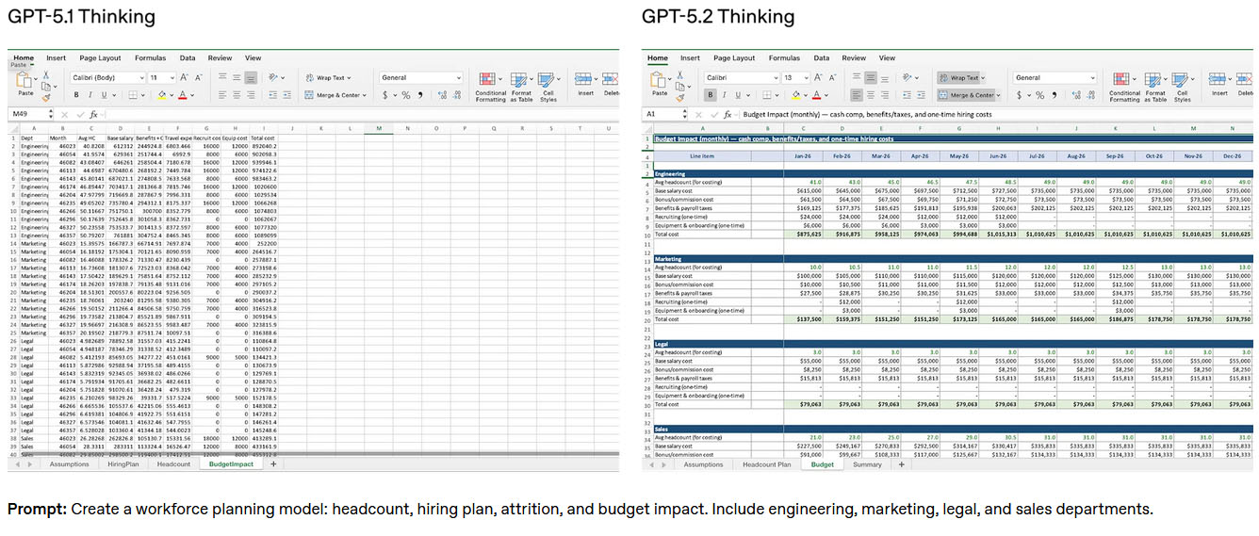Open the Formulas ribbon tab in left spreadsheet
This screenshot has height=536, width=1259.
(x=148, y=57)
